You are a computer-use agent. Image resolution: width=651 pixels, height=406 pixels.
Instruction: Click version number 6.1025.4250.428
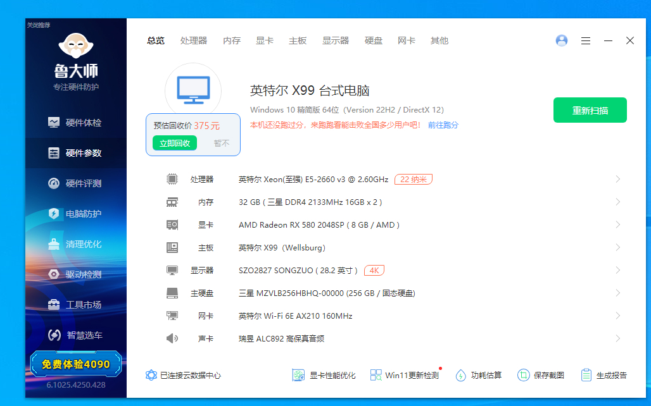76,385
